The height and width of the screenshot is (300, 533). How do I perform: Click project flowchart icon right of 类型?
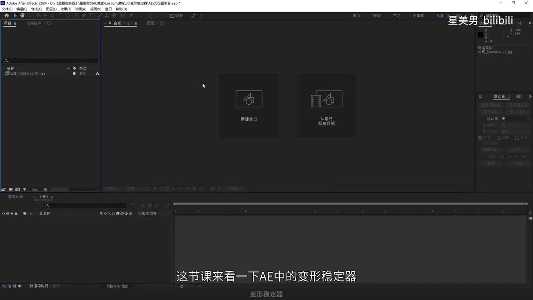[x=97, y=73]
